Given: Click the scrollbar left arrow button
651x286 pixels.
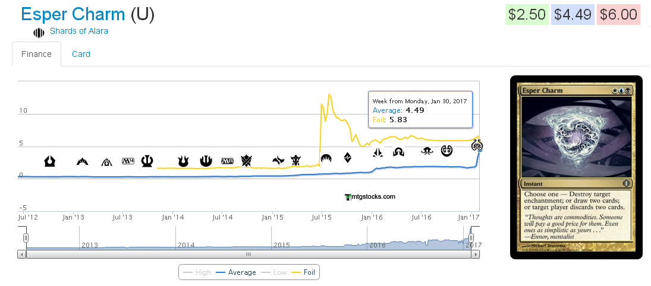Looking at the screenshot, I should 21,254.
